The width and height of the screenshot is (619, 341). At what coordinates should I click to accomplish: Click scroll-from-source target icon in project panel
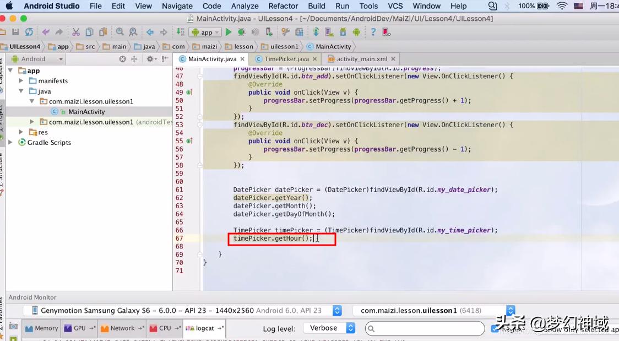point(123,59)
